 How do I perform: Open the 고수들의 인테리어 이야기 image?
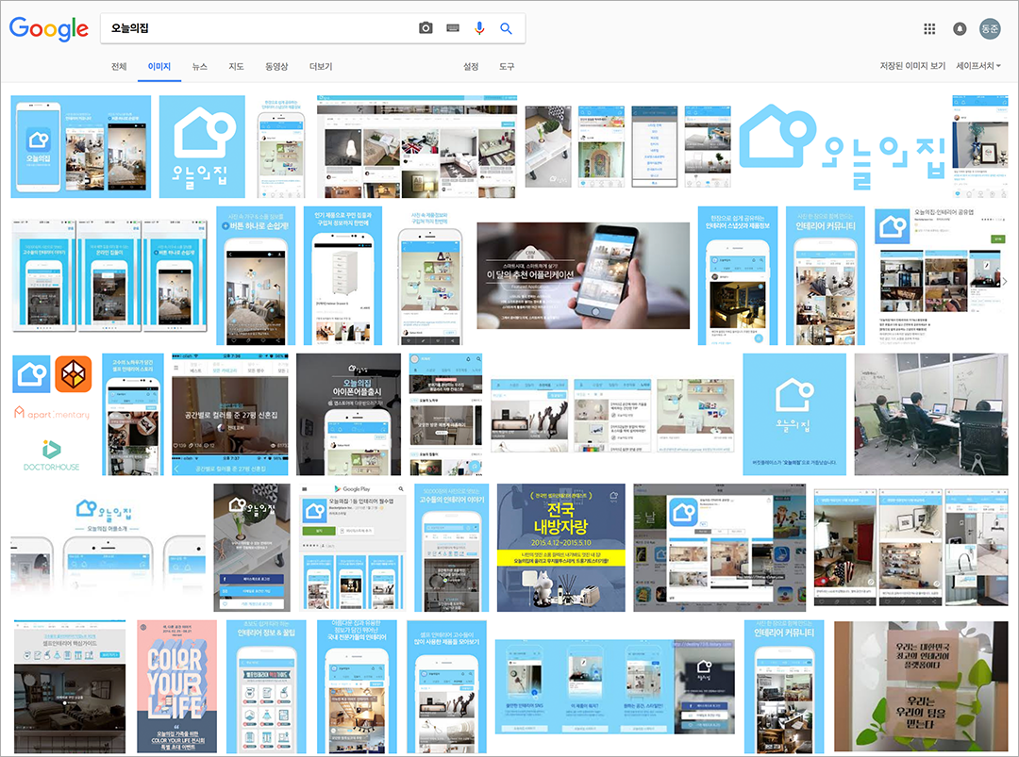[x=452, y=548]
